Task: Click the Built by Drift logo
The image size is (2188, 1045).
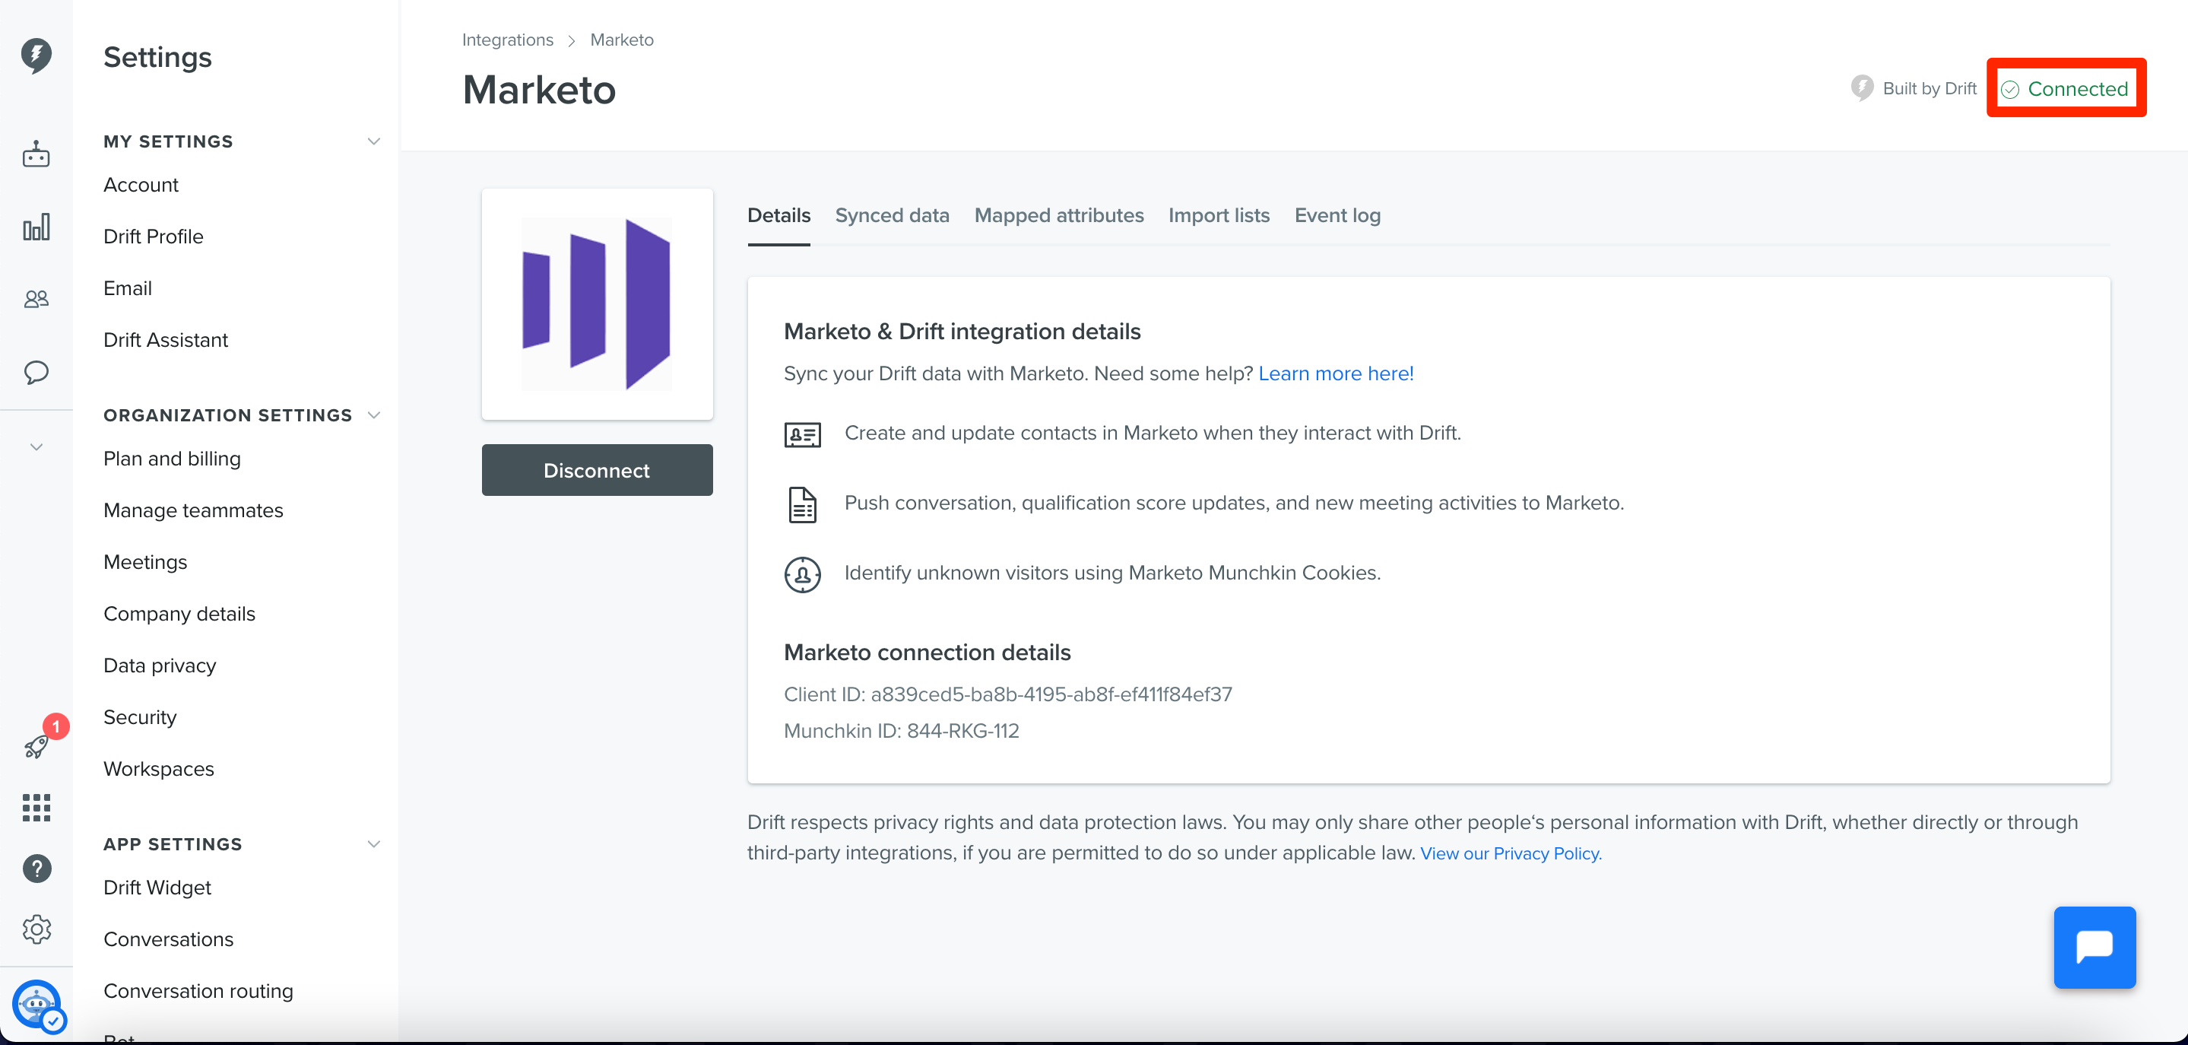Action: point(1862,88)
